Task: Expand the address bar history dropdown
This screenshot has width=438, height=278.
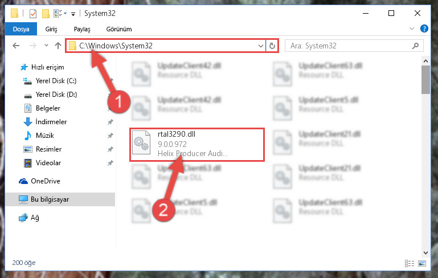Action: 261,46
